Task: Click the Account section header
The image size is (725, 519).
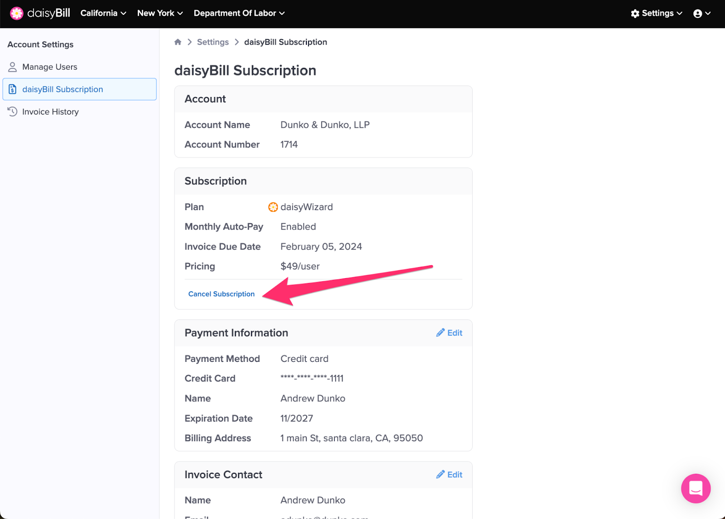Action: coord(205,99)
